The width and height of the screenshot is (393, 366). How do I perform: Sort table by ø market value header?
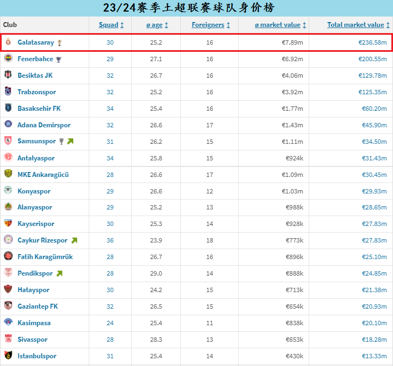pos(281,25)
